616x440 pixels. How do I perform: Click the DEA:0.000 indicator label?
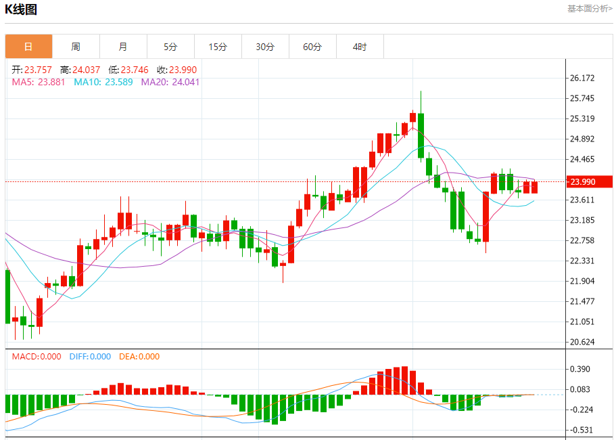tap(139, 357)
